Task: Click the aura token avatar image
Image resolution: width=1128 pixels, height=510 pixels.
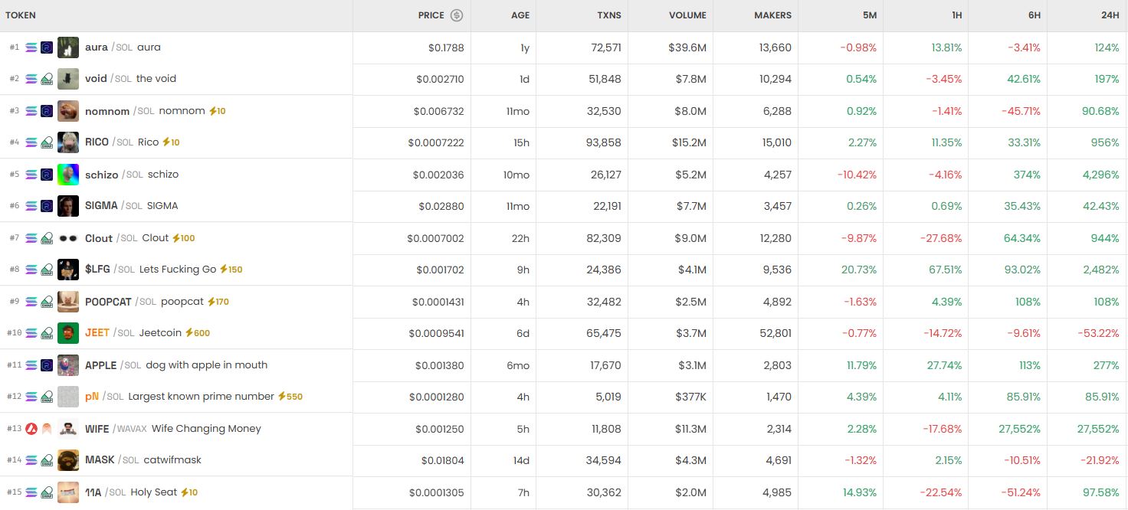Action: 68,47
